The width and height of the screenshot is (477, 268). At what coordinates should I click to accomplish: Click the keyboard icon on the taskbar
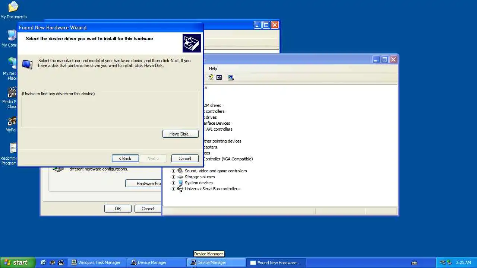414,263
